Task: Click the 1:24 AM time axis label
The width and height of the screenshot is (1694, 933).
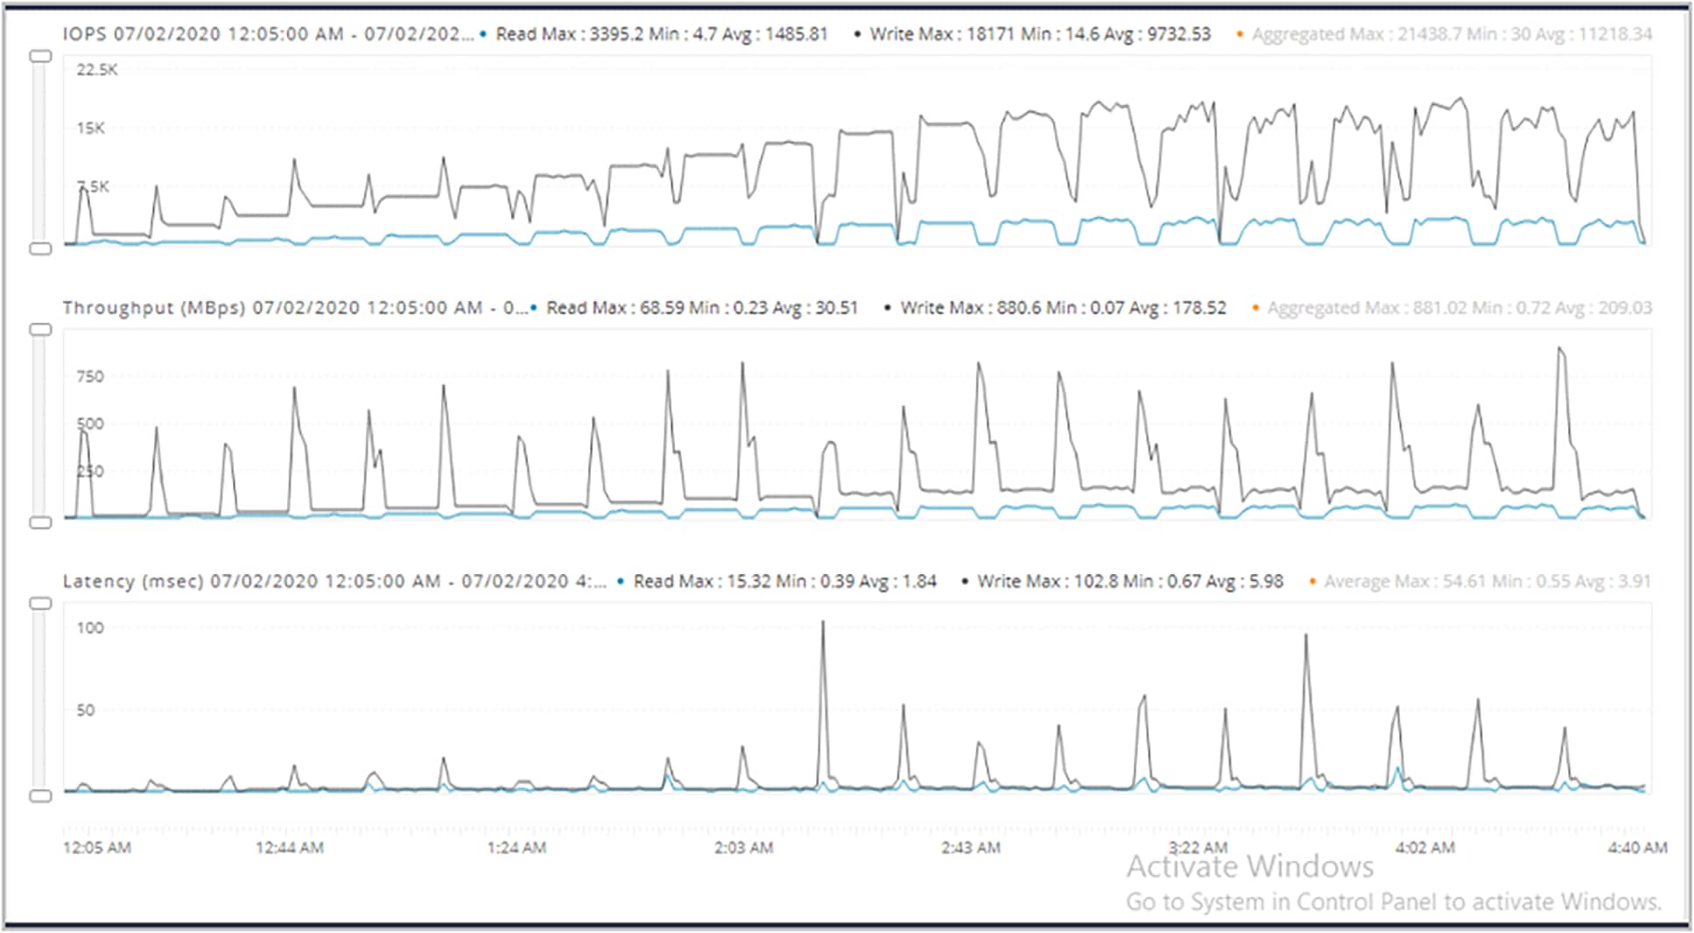Action: tap(517, 847)
